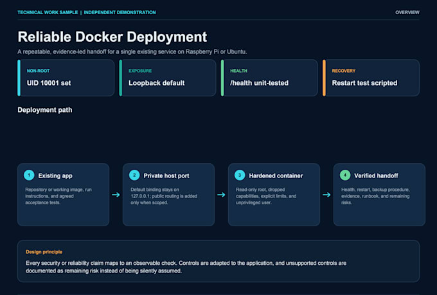The height and width of the screenshot is (295, 437).
Task: Click INDEPENDENT DEMONSTRATION header text
Action: click(x=120, y=12)
